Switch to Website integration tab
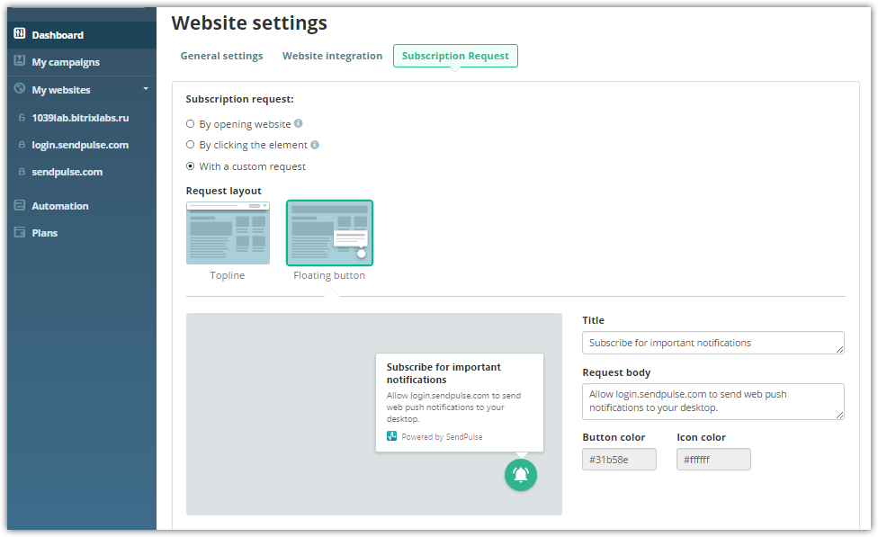The height and width of the screenshot is (537, 878). (x=332, y=56)
